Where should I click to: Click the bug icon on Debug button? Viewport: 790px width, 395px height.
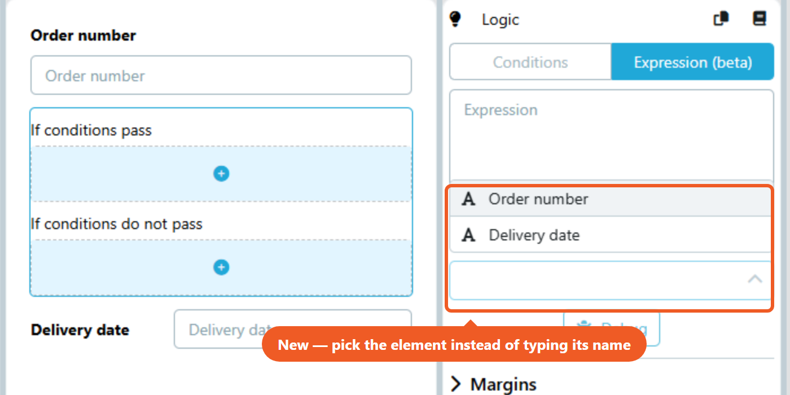pos(583,328)
